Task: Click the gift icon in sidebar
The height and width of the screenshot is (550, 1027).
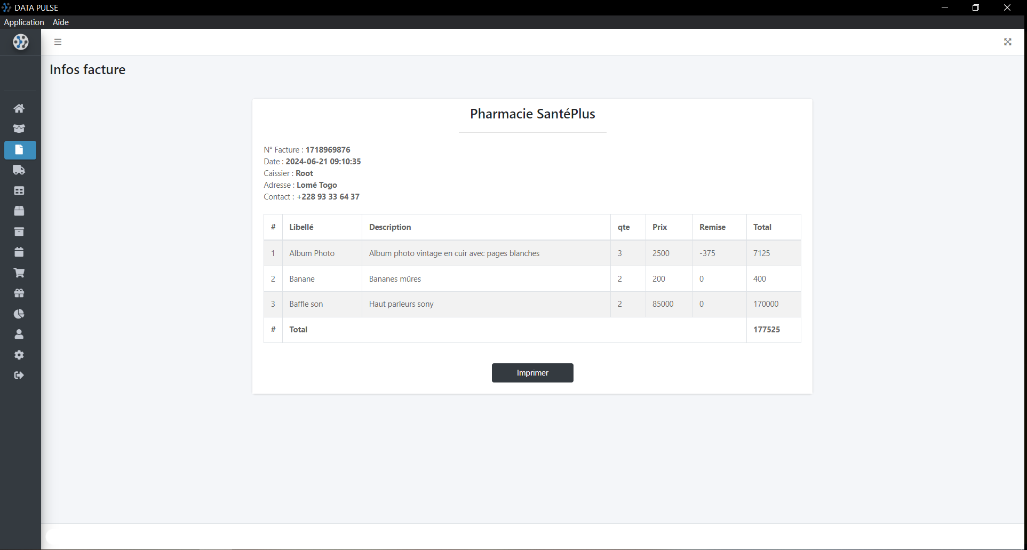Action: [x=19, y=293]
